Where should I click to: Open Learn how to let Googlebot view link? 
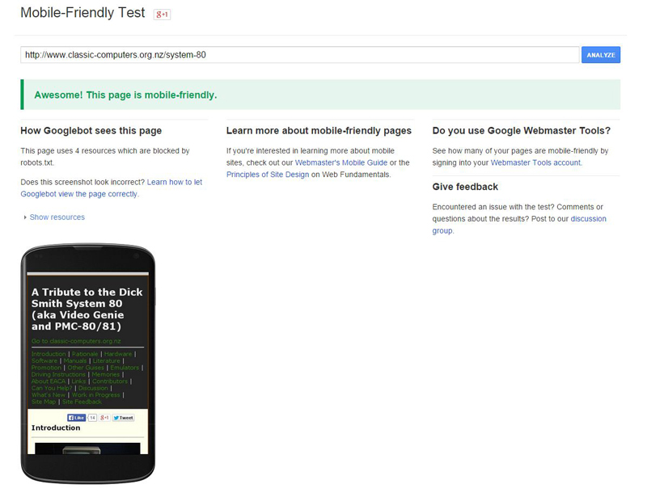[x=112, y=188]
